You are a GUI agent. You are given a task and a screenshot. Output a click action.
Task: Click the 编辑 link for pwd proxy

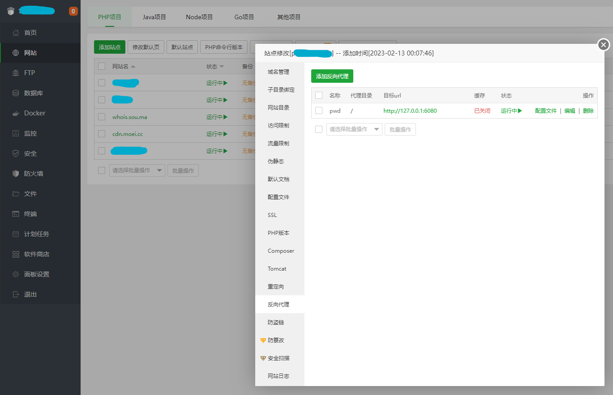pos(570,111)
